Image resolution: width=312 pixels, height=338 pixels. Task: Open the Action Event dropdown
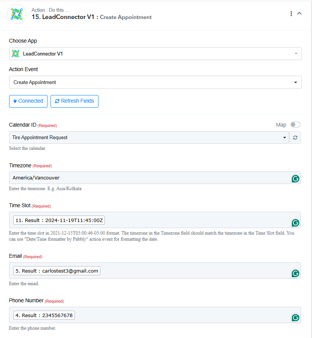pyautogui.click(x=155, y=82)
